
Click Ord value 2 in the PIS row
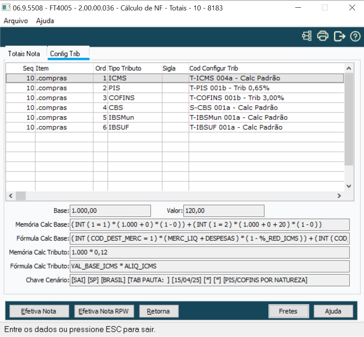click(100, 88)
